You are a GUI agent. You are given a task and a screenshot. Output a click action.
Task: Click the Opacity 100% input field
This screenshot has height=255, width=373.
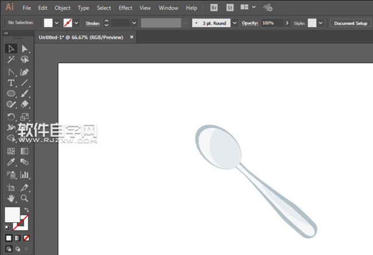271,23
